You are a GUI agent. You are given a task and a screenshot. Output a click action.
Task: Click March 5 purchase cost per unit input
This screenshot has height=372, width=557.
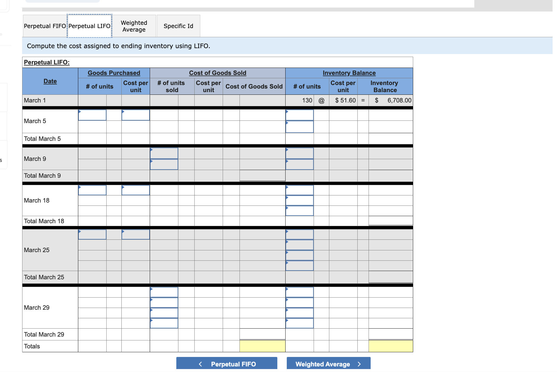pyautogui.click(x=136, y=115)
